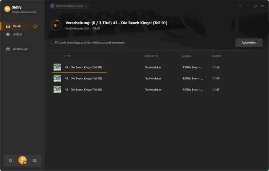Click the clock icon for Verlauf

[x=8, y=34]
